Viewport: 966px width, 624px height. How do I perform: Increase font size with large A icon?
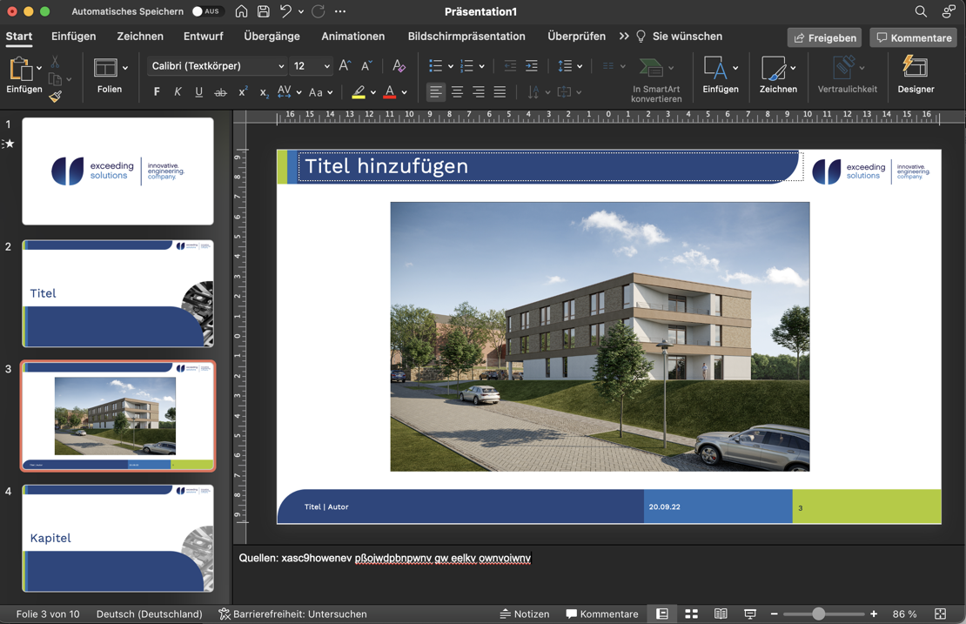coord(345,66)
